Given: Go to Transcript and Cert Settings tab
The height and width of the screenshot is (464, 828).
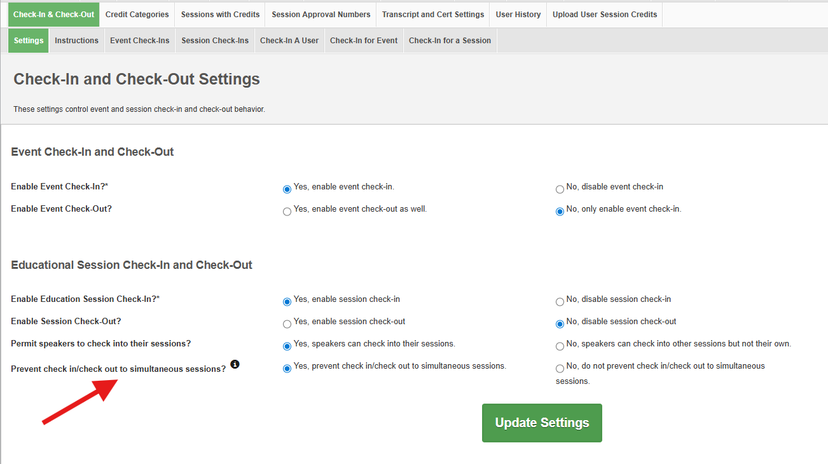Looking at the screenshot, I should coord(432,15).
